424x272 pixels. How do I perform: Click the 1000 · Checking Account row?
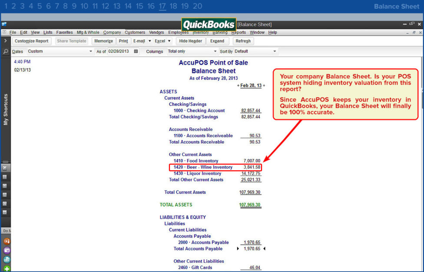[x=217, y=110]
